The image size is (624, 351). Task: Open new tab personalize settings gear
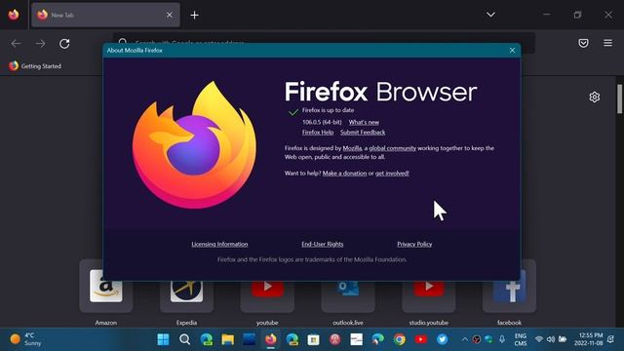coord(595,97)
